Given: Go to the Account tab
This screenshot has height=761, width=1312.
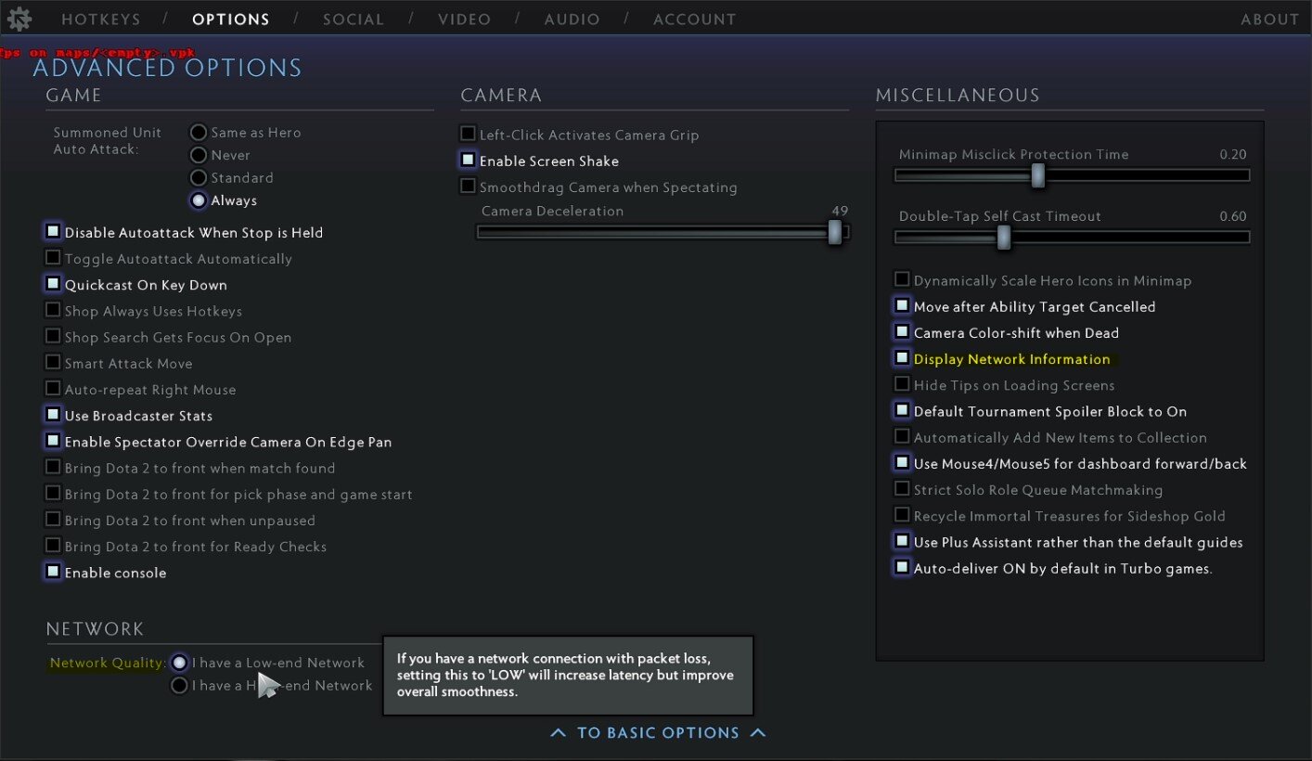Looking at the screenshot, I should 694,19.
